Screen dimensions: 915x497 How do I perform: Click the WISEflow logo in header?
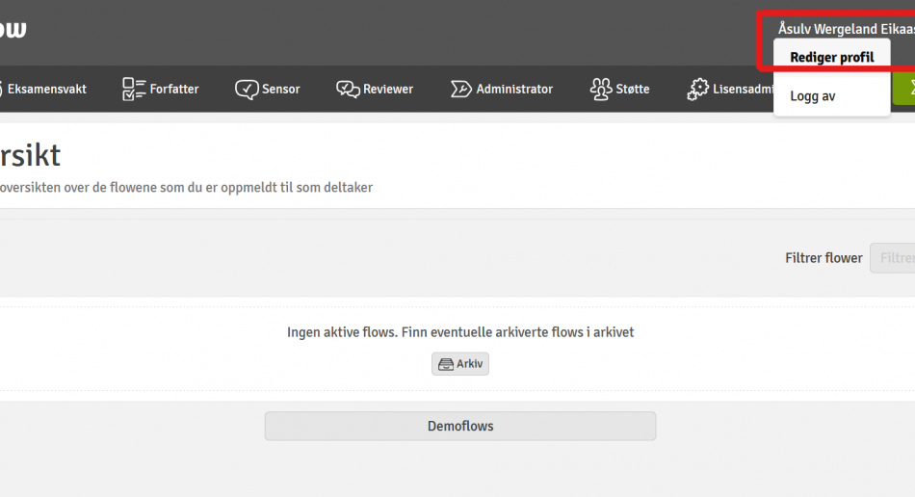click(12, 30)
